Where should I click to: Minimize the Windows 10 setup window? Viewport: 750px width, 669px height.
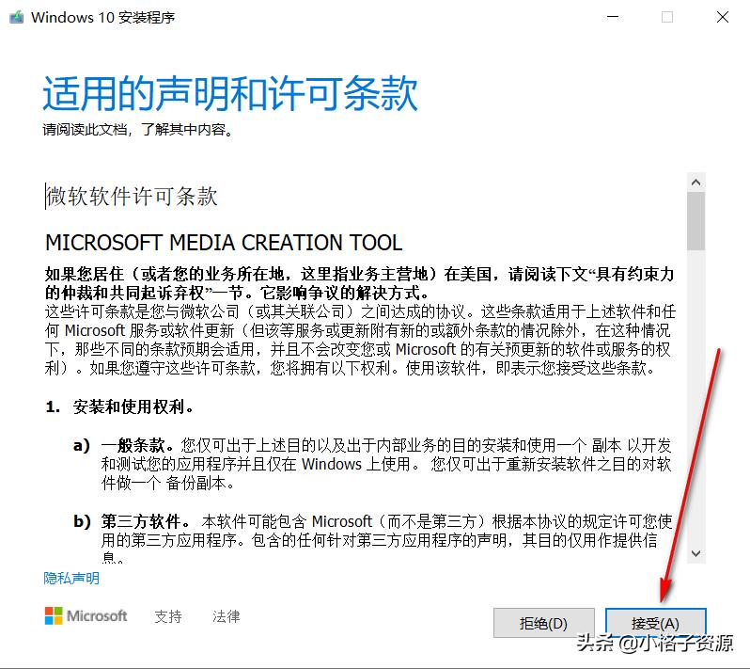(x=613, y=17)
